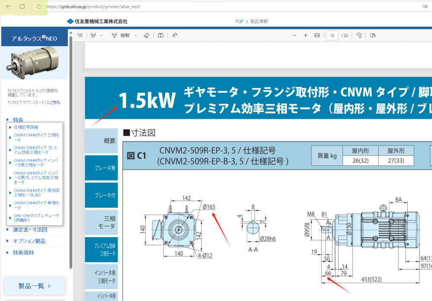
Task: Click the address bar URL
Action: 93,6
